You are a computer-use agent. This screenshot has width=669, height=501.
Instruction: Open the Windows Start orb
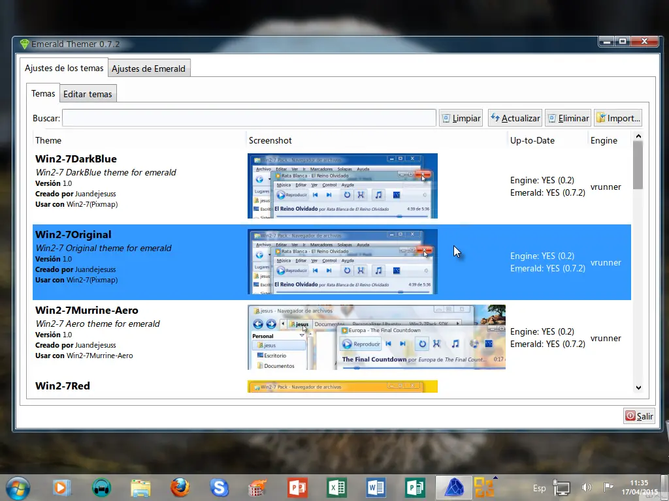pyautogui.click(x=18, y=488)
